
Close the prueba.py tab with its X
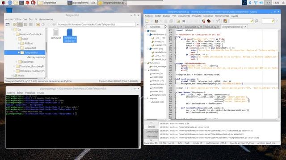181,27
